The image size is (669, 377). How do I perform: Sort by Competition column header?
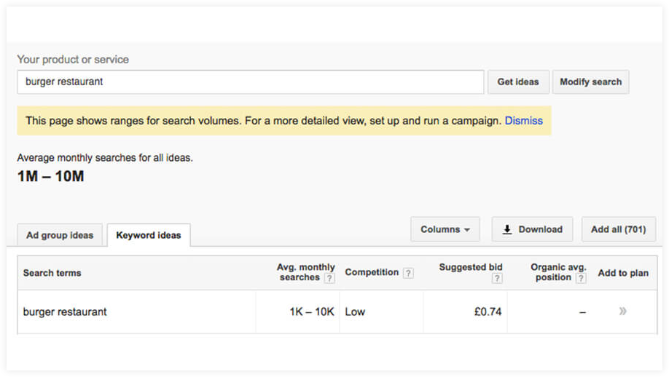(372, 272)
